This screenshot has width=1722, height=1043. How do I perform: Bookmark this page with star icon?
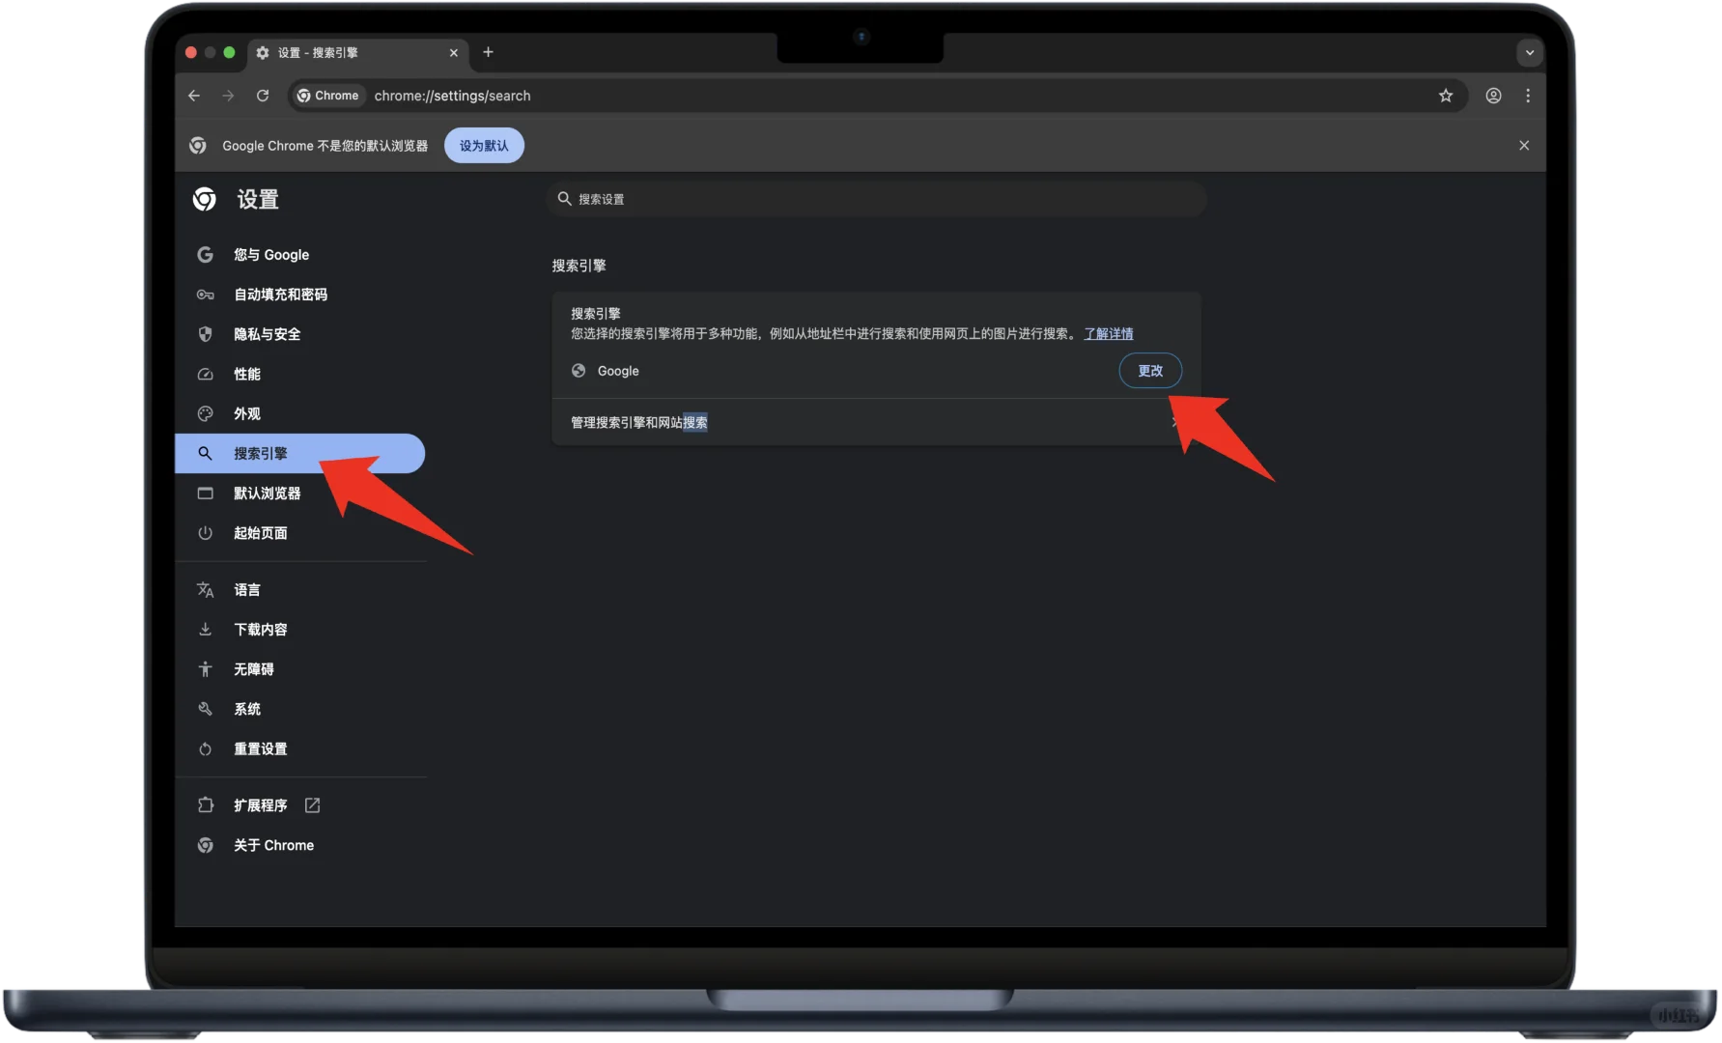click(1445, 96)
